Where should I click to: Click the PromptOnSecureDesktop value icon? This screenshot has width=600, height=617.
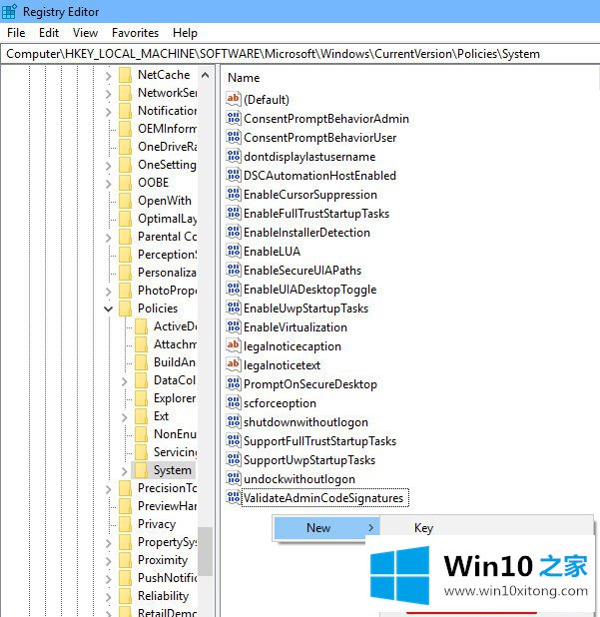coord(234,384)
